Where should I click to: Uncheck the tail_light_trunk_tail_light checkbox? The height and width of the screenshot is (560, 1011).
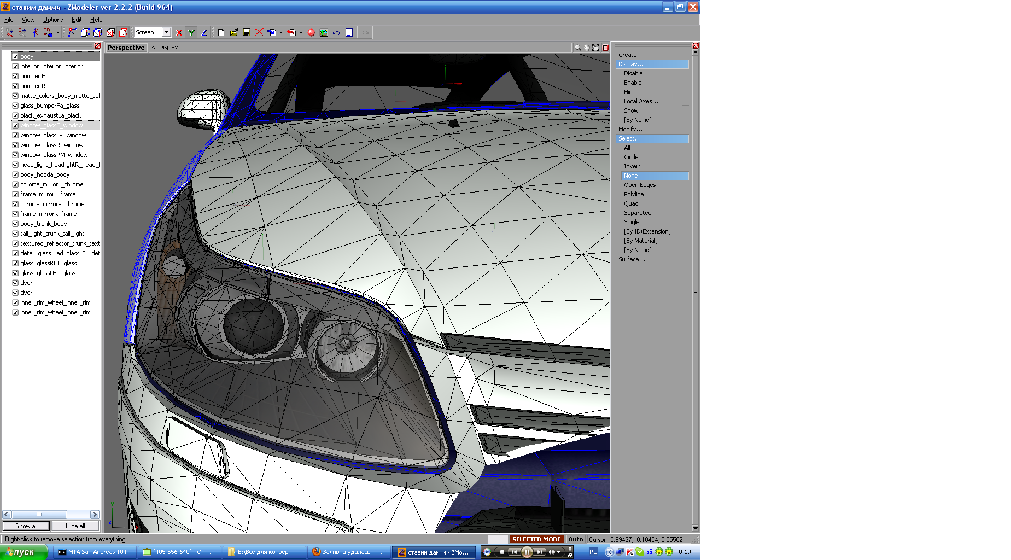[15, 234]
